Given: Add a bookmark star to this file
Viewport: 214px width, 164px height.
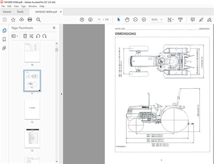Looking at the screenshot, I should pyautogui.click(x=13, y=19).
